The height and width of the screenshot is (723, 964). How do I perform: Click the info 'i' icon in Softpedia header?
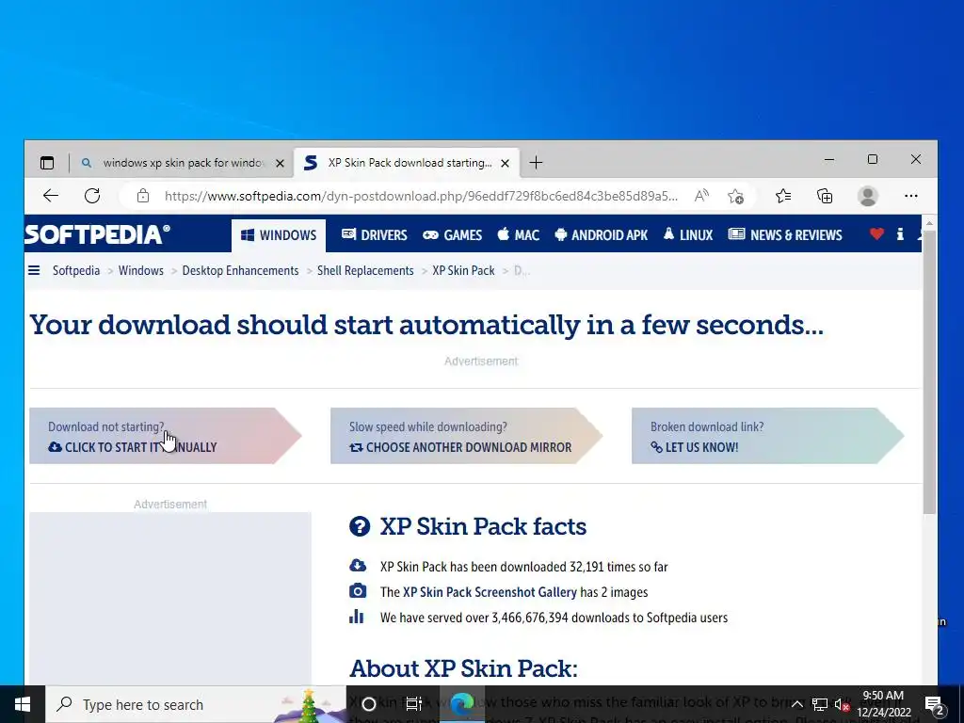click(900, 233)
